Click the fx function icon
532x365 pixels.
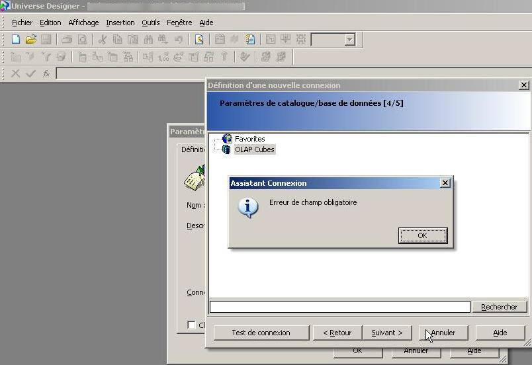46,73
